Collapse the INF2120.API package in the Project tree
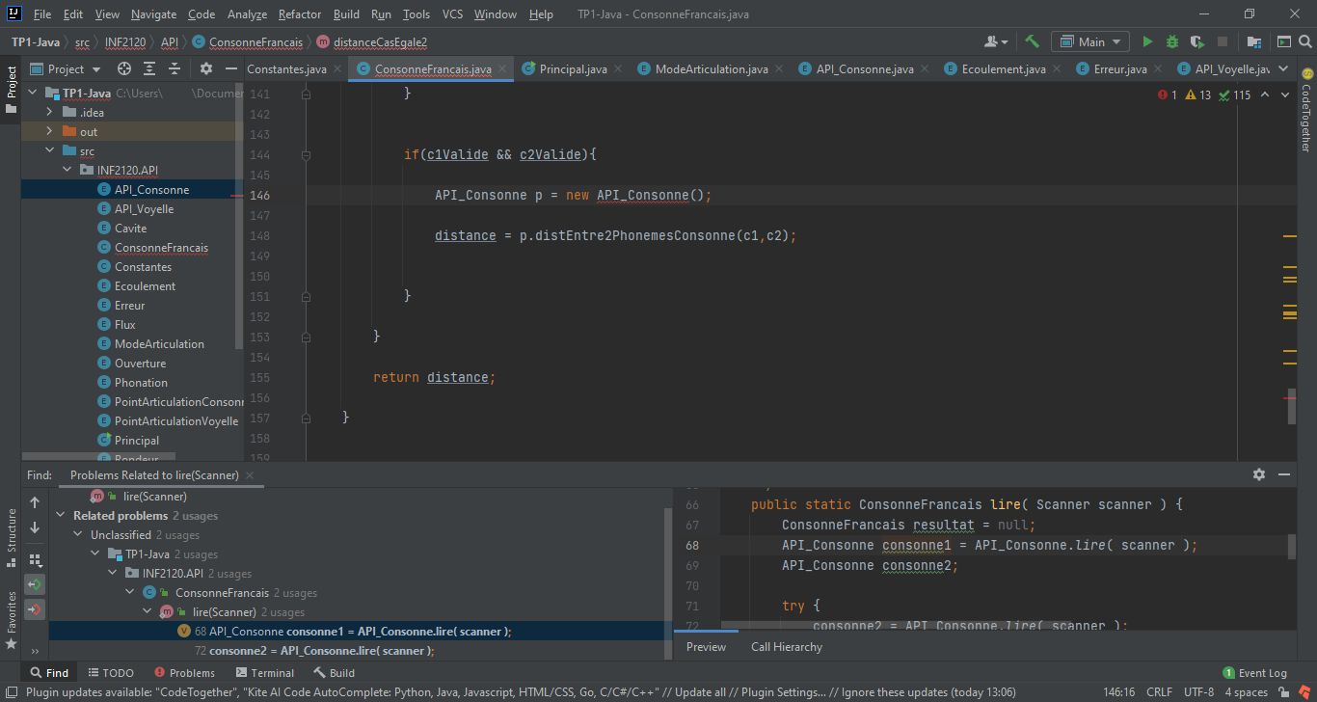 66,169
